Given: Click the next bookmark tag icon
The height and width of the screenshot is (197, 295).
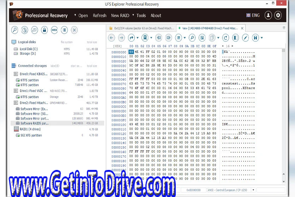Looking at the screenshot, I should (x=168, y=38).
